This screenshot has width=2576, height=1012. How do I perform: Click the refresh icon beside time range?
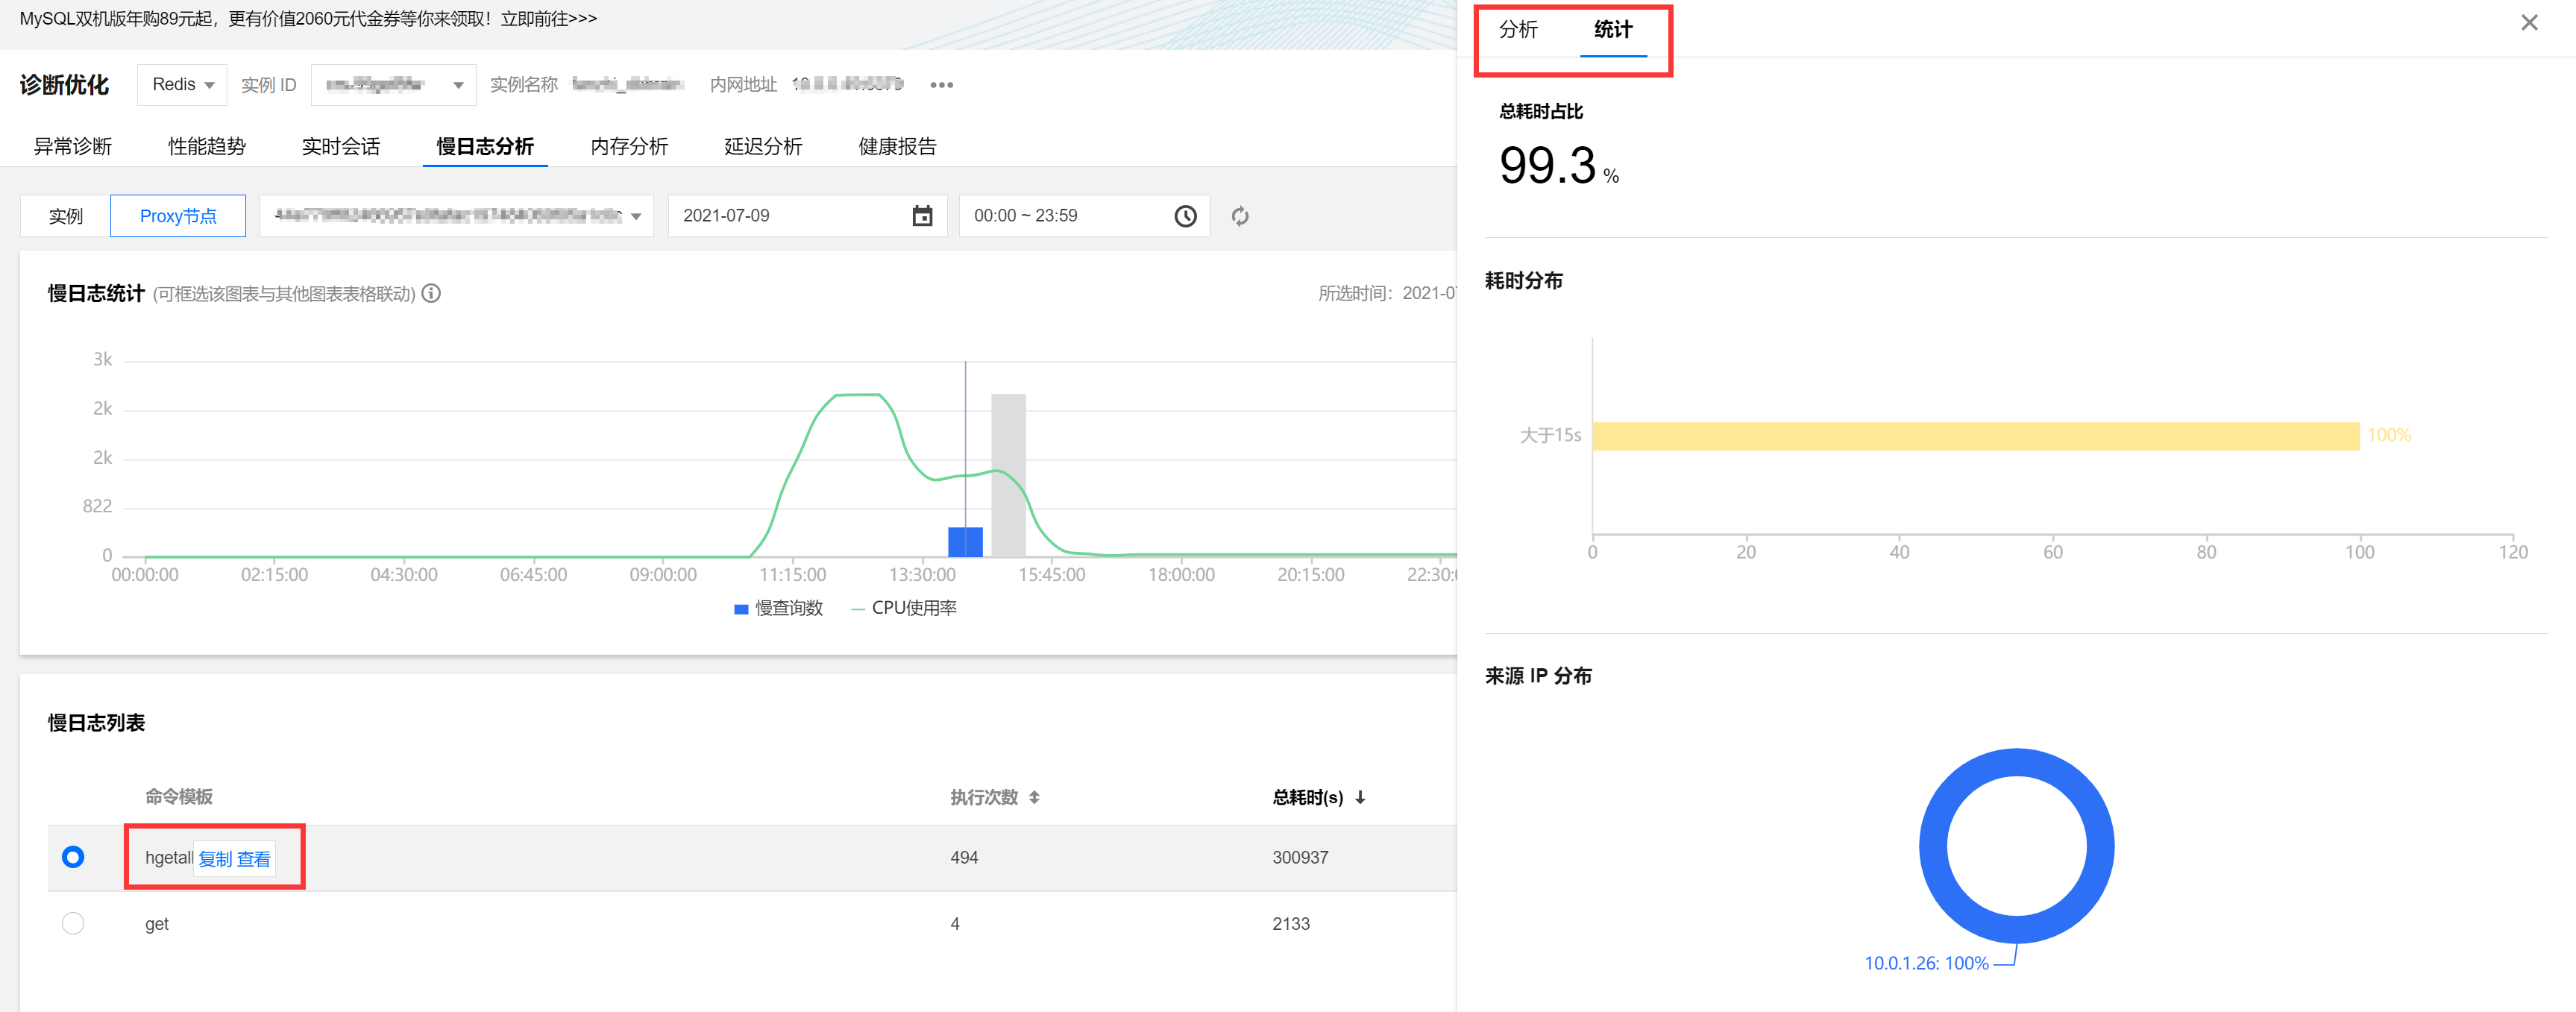pos(1240,216)
